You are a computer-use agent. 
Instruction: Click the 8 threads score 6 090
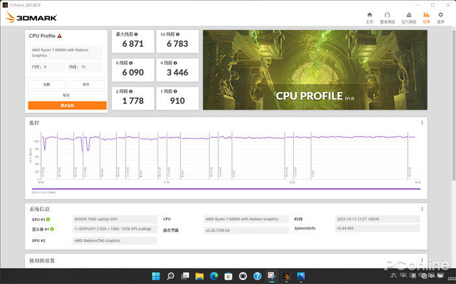[x=133, y=72]
